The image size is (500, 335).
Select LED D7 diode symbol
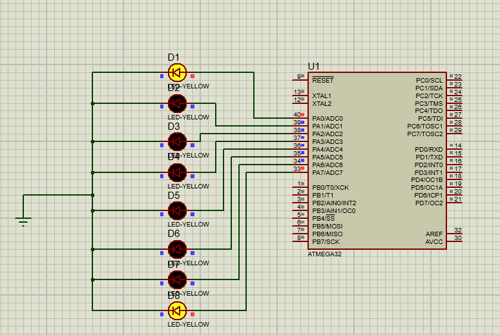click(177, 279)
